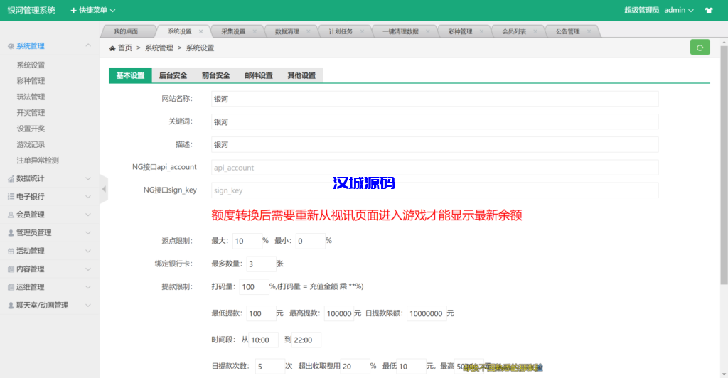Click the green refresh button
The image size is (728, 378).
coord(700,48)
